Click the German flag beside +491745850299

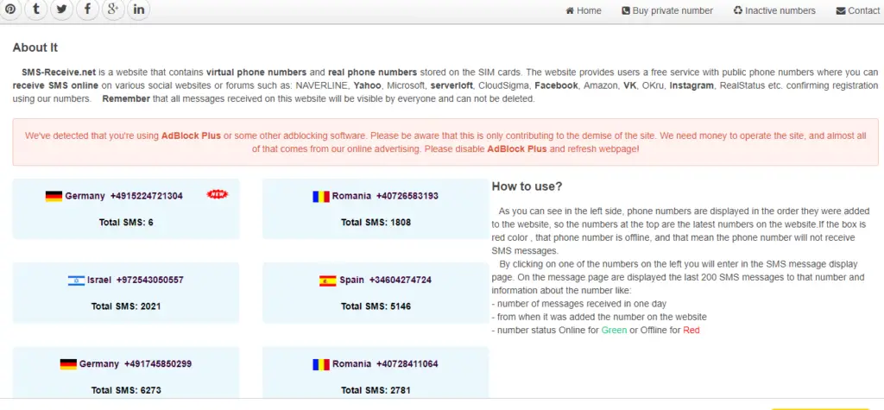pos(68,364)
